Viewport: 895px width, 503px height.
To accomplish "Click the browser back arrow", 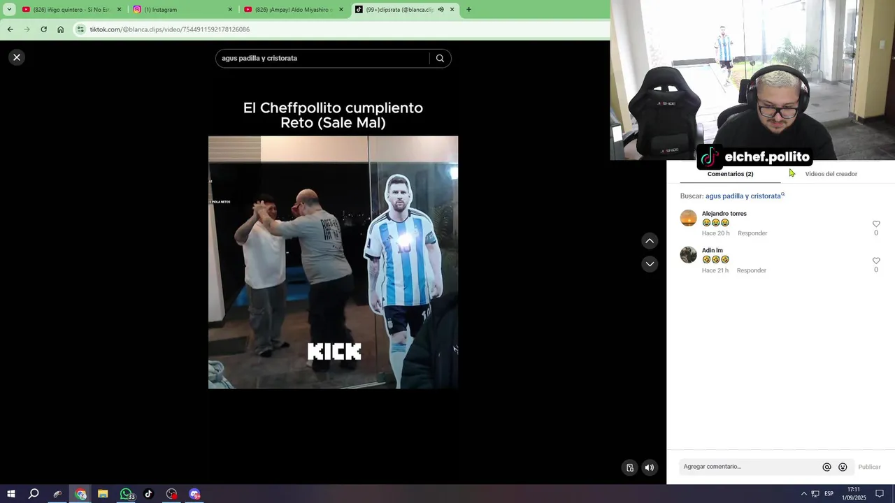I will pos(10,29).
